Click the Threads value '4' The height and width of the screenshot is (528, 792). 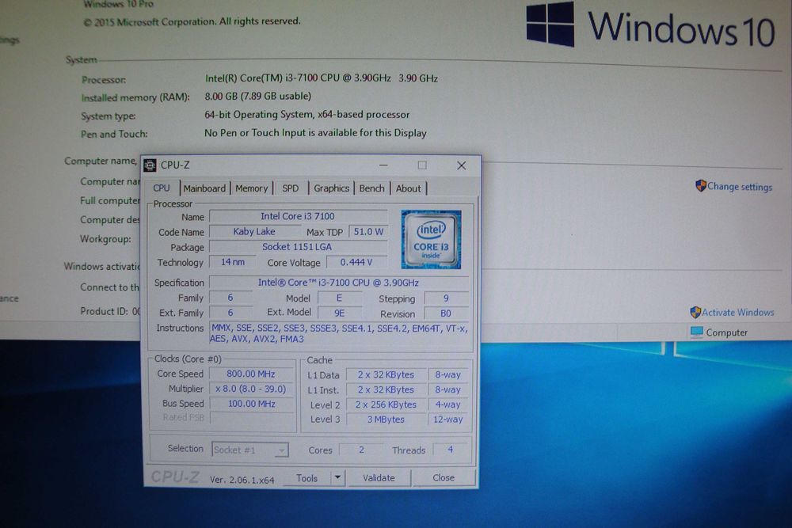pyautogui.click(x=450, y=450)
